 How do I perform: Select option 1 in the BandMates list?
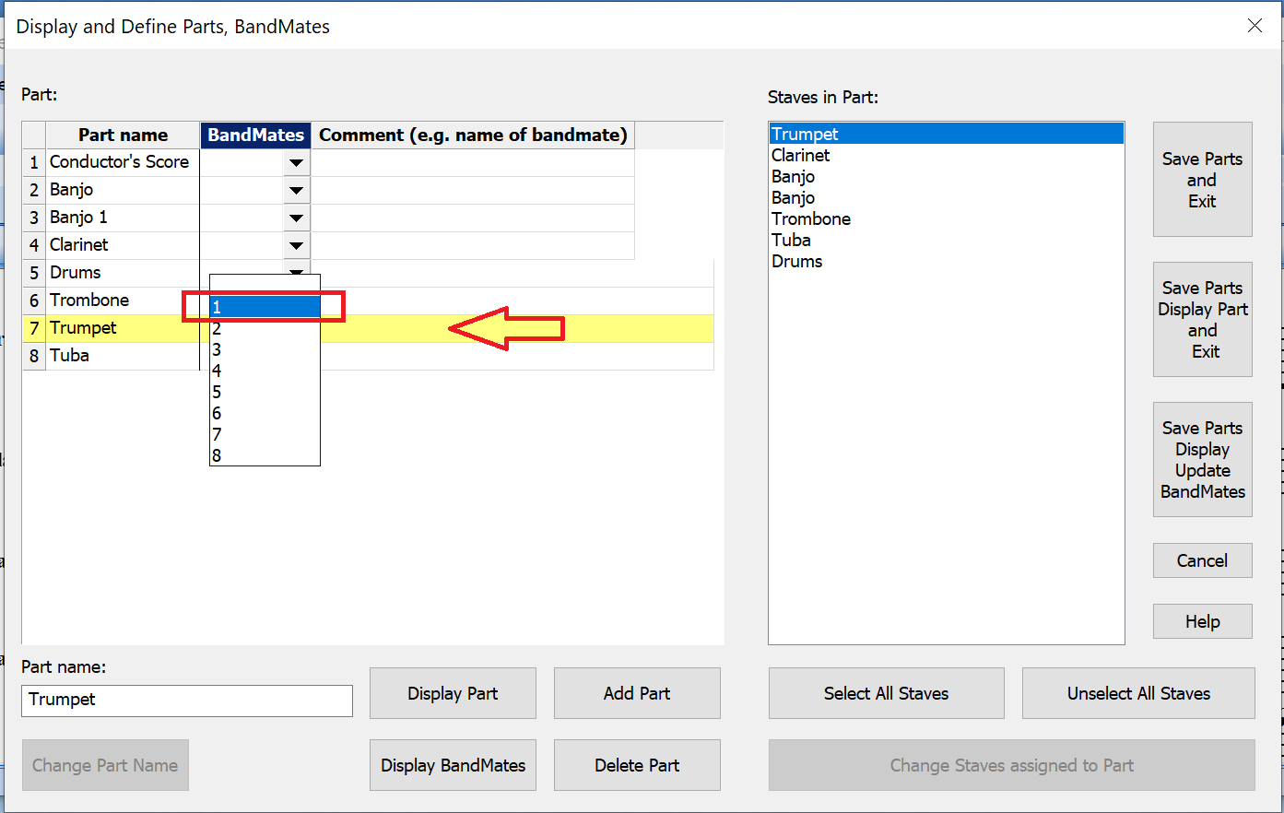(x=265, y=307)
